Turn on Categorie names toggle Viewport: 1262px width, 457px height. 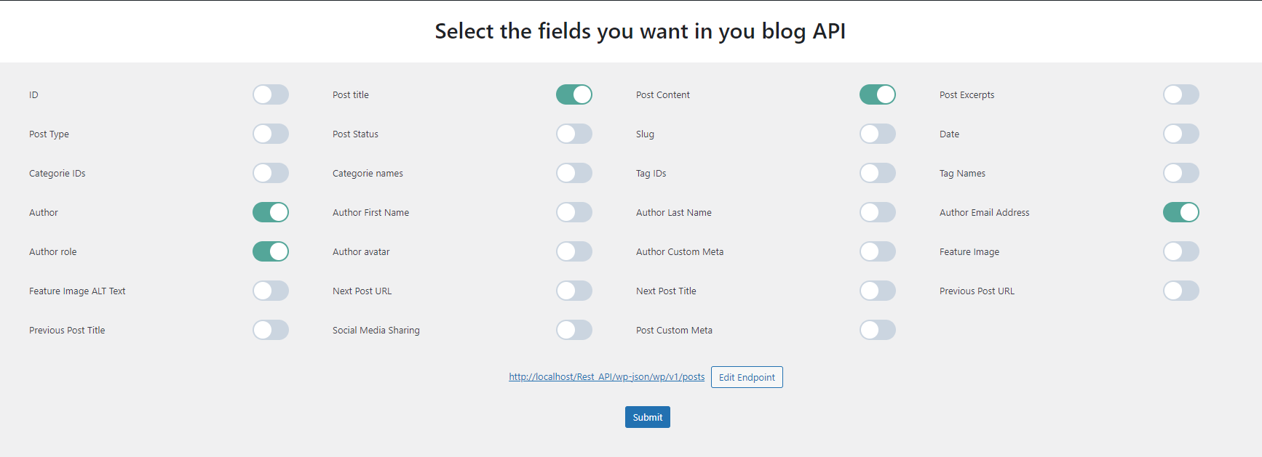pos(574,173)
